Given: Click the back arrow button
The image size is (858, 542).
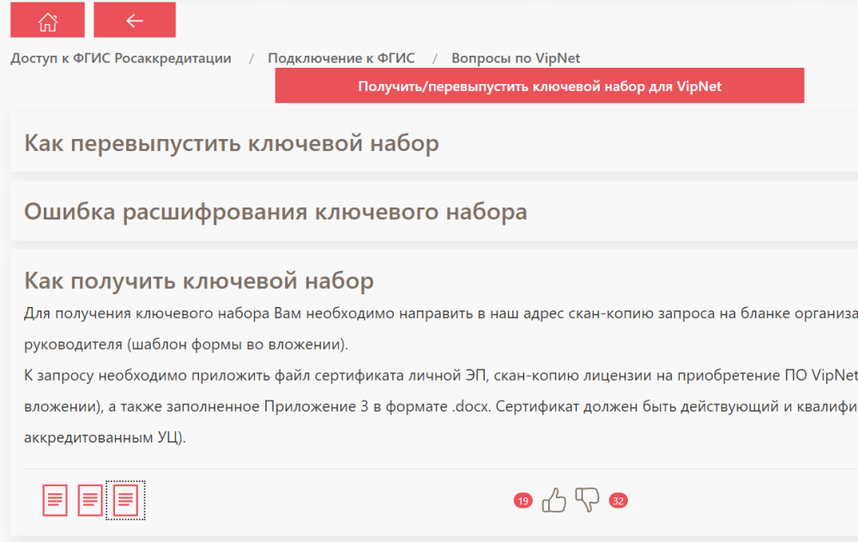Looking at the screenshot, I should point(134,21).
